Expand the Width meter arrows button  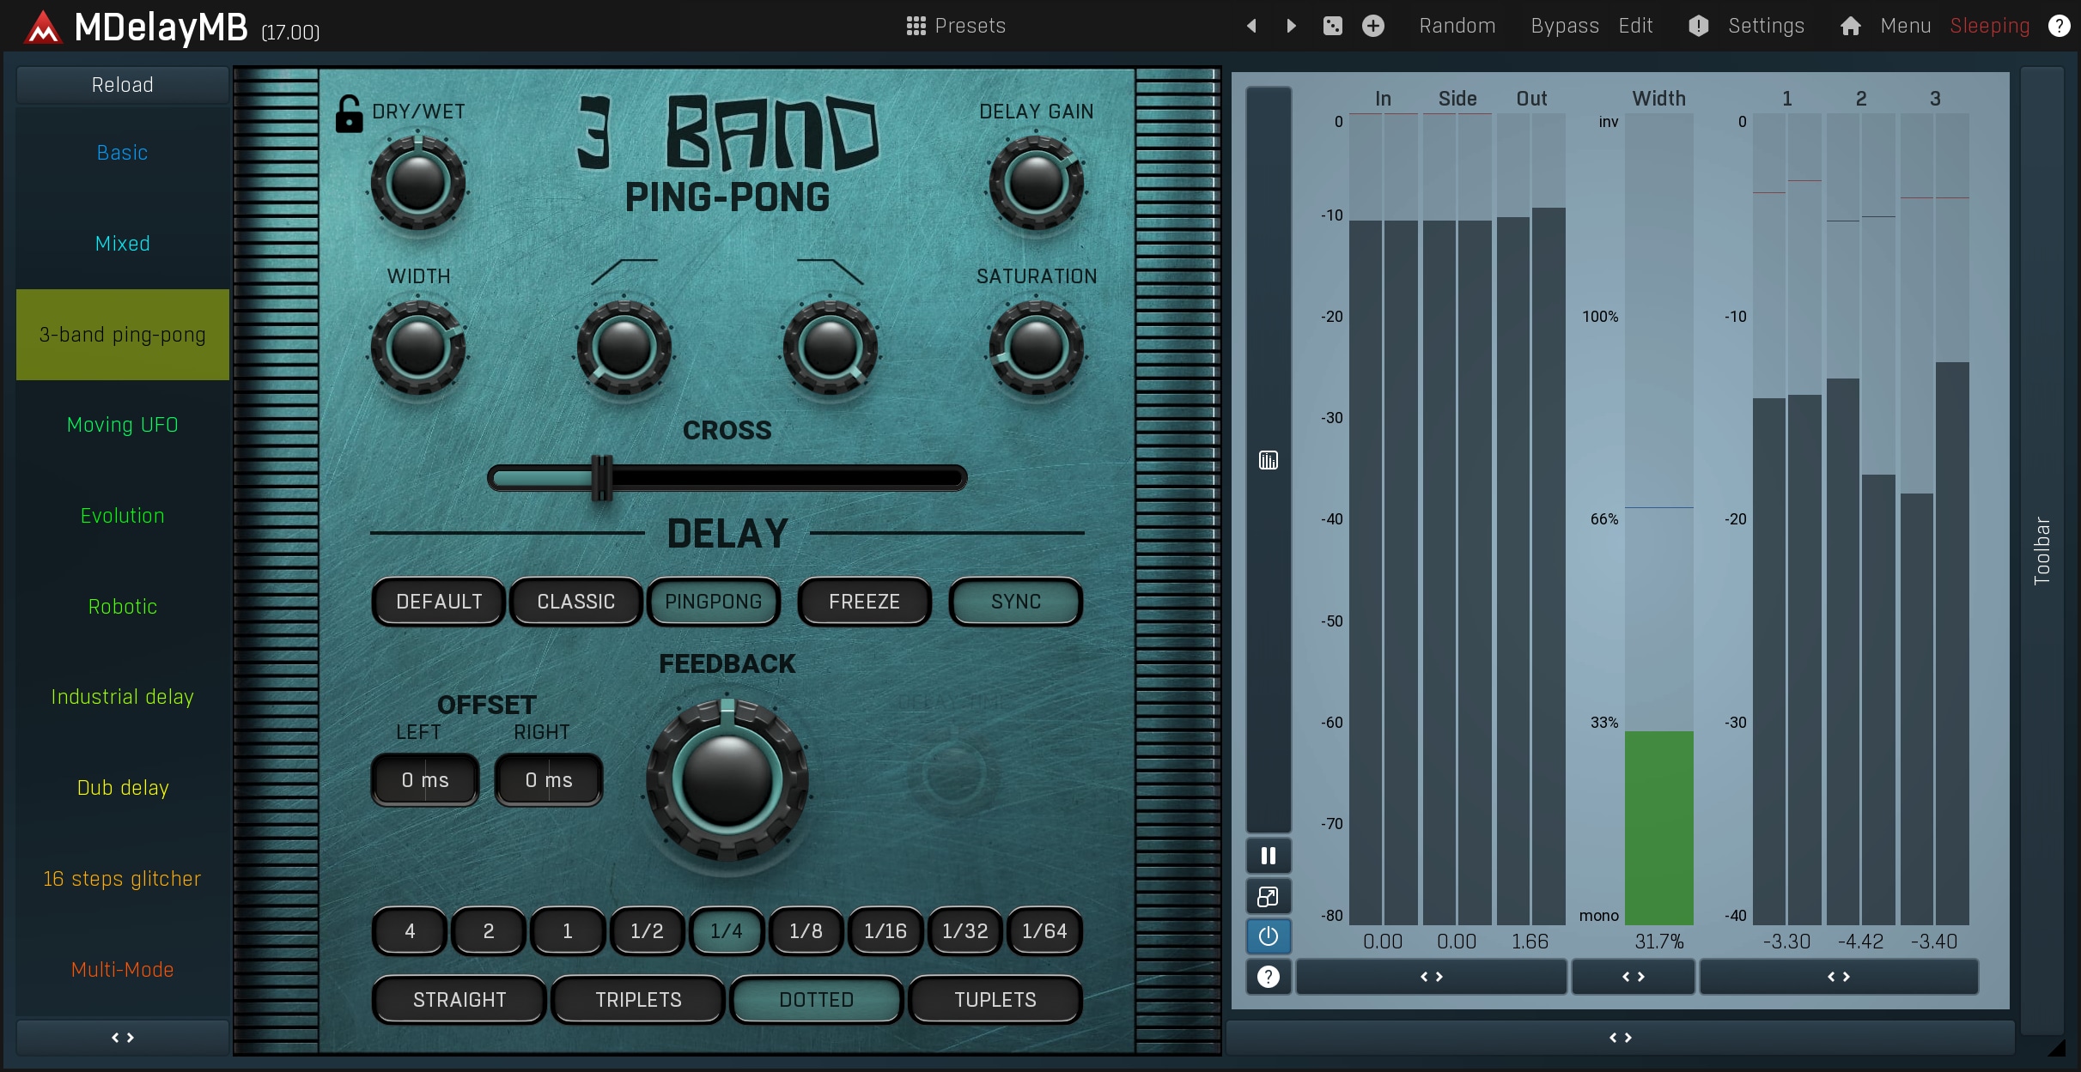pos(1633,977)
